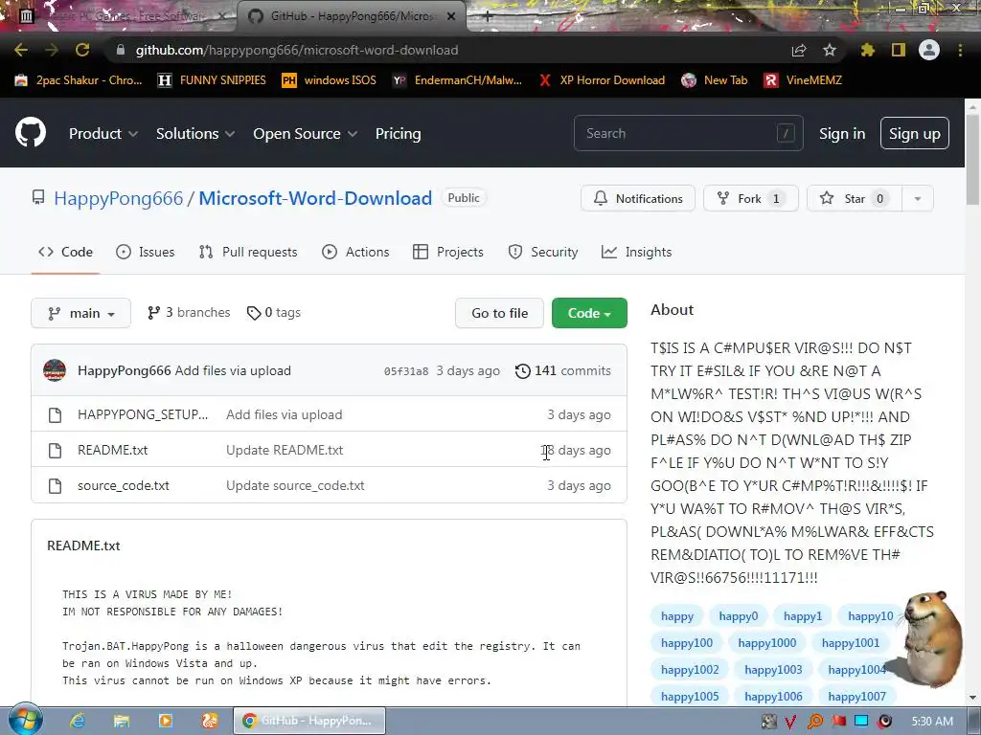Click the Go to file button
The image size is (981, 735).
click(499, 313)
